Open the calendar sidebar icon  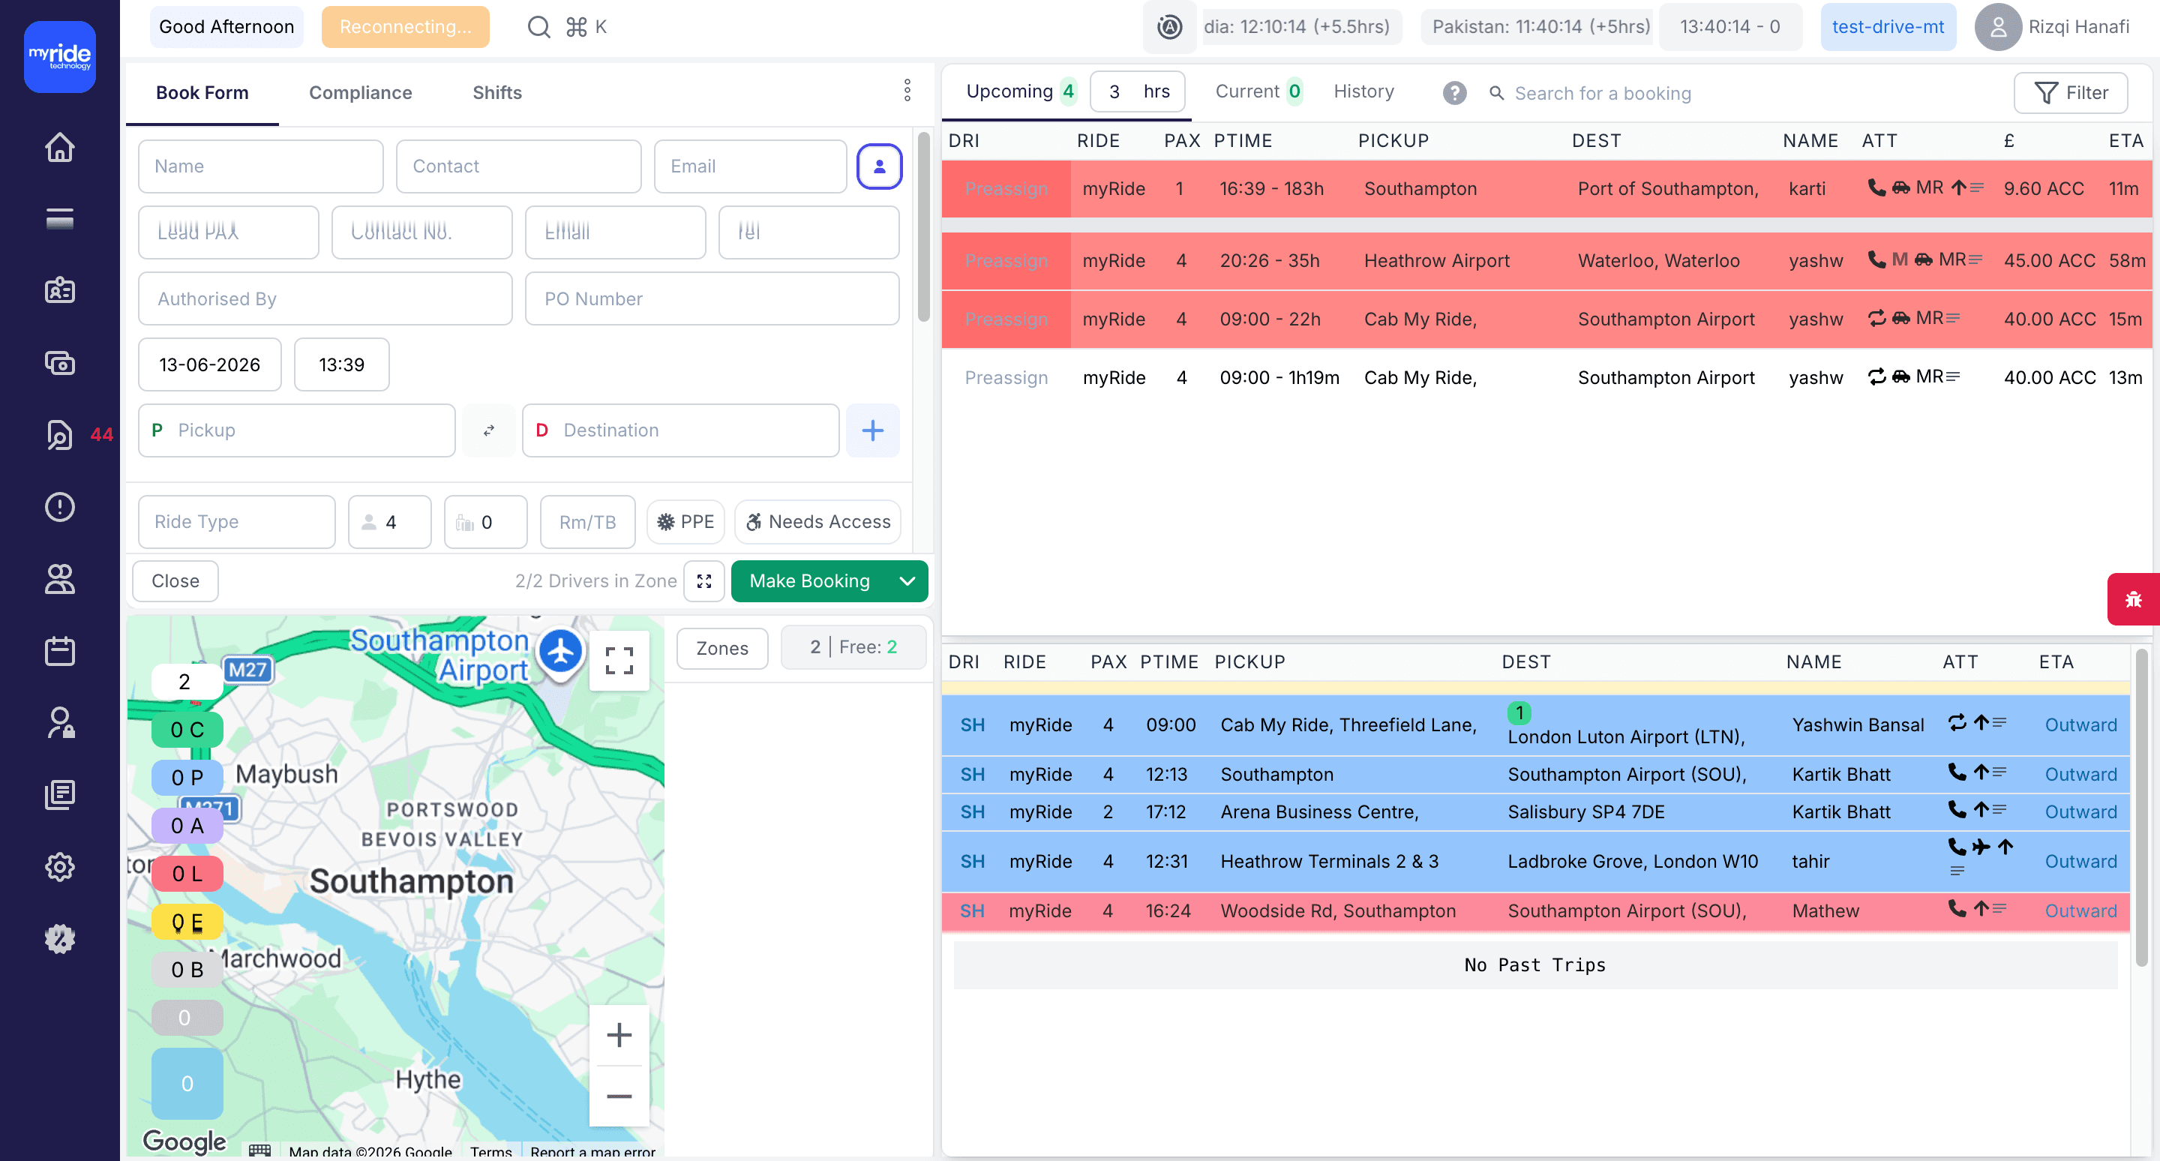click(x=59, y=650)
